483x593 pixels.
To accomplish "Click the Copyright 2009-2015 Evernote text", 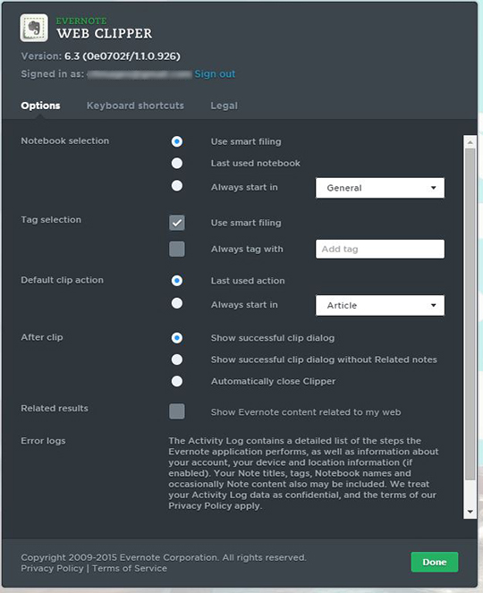I will click(x=164, y=557).
